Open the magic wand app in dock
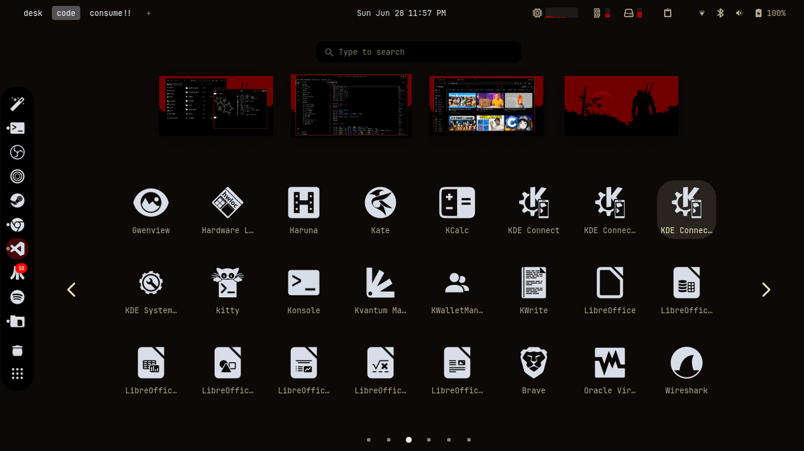This screenshot has width=804, height=451. (x=17, y=104)
